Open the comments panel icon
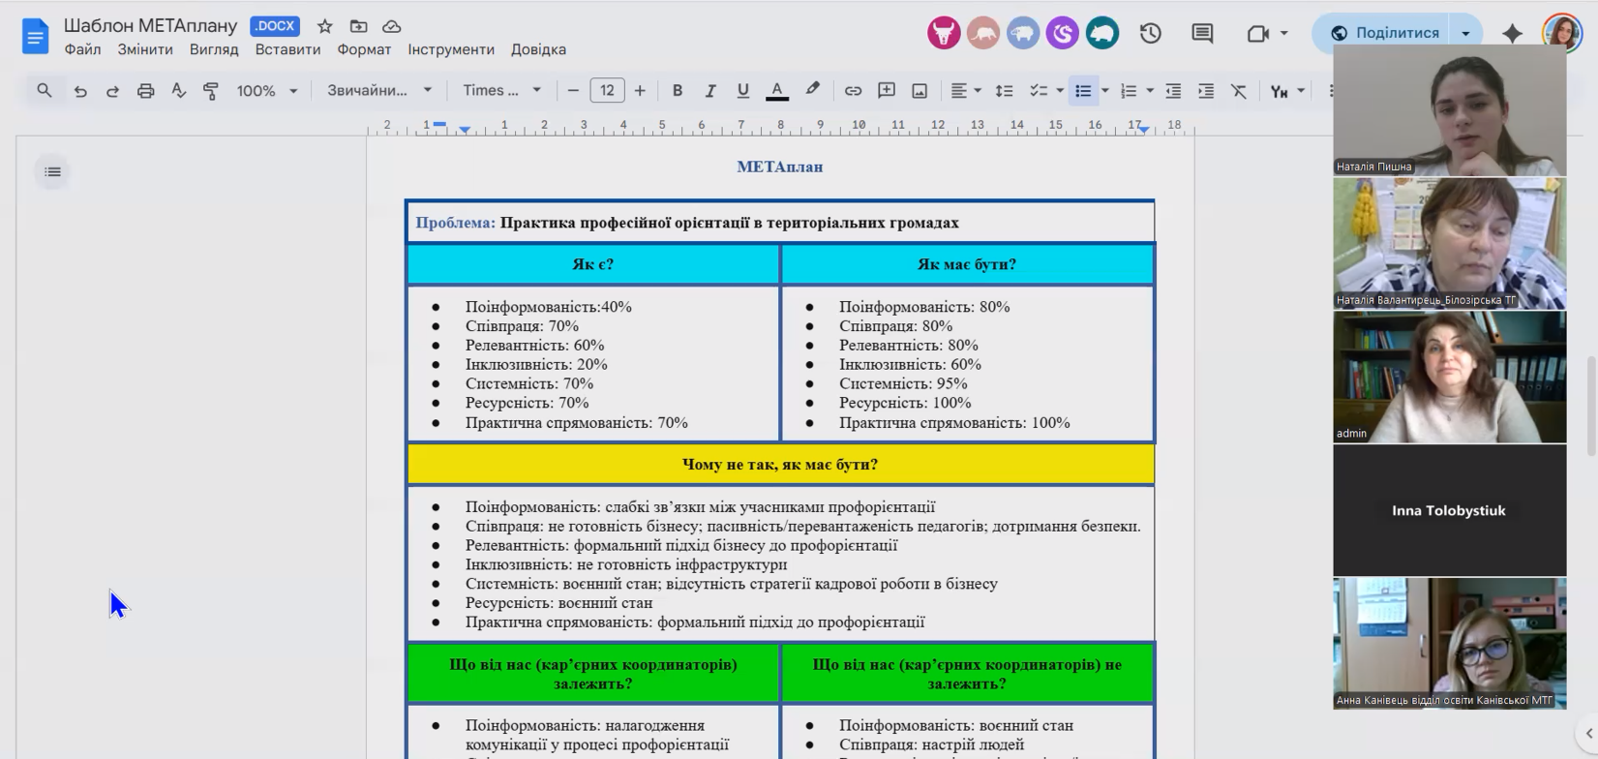This screenshot has width=1598, height=759. tap(1202, 33)
